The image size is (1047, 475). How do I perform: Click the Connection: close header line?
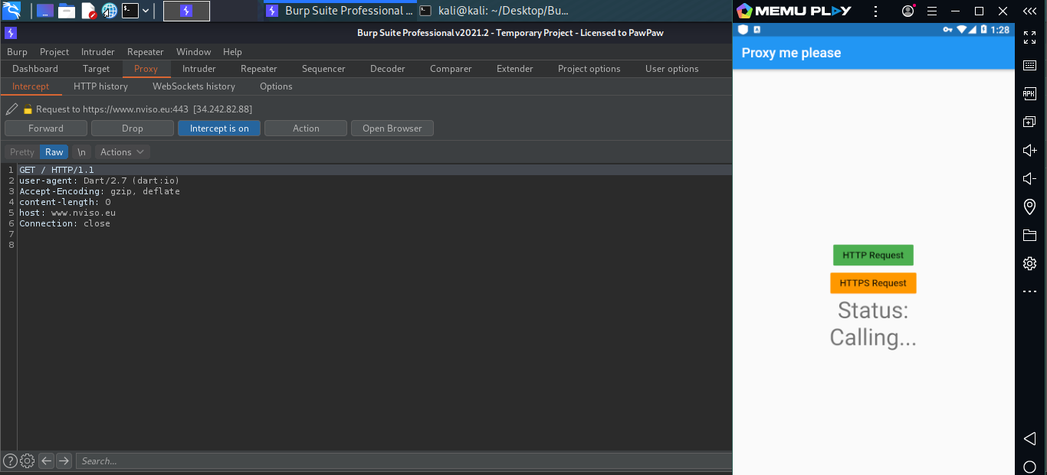65,223
